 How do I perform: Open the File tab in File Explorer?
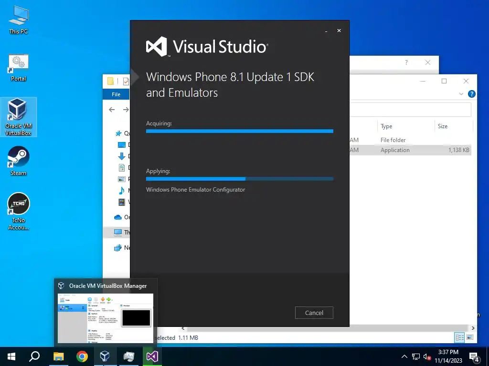(x=116, y=94)
